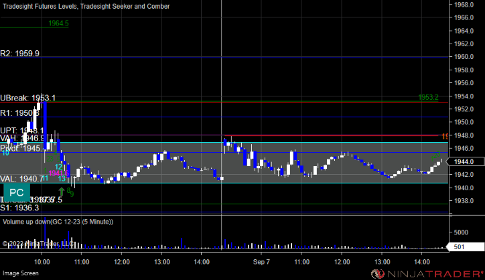Select the volume marker showing 501
Image resolution: width=485 pixels, height=280 pixels.
[x=466, y=247]
